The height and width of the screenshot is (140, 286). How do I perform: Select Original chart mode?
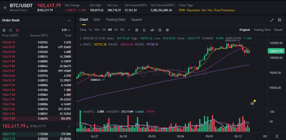point(245,30)
